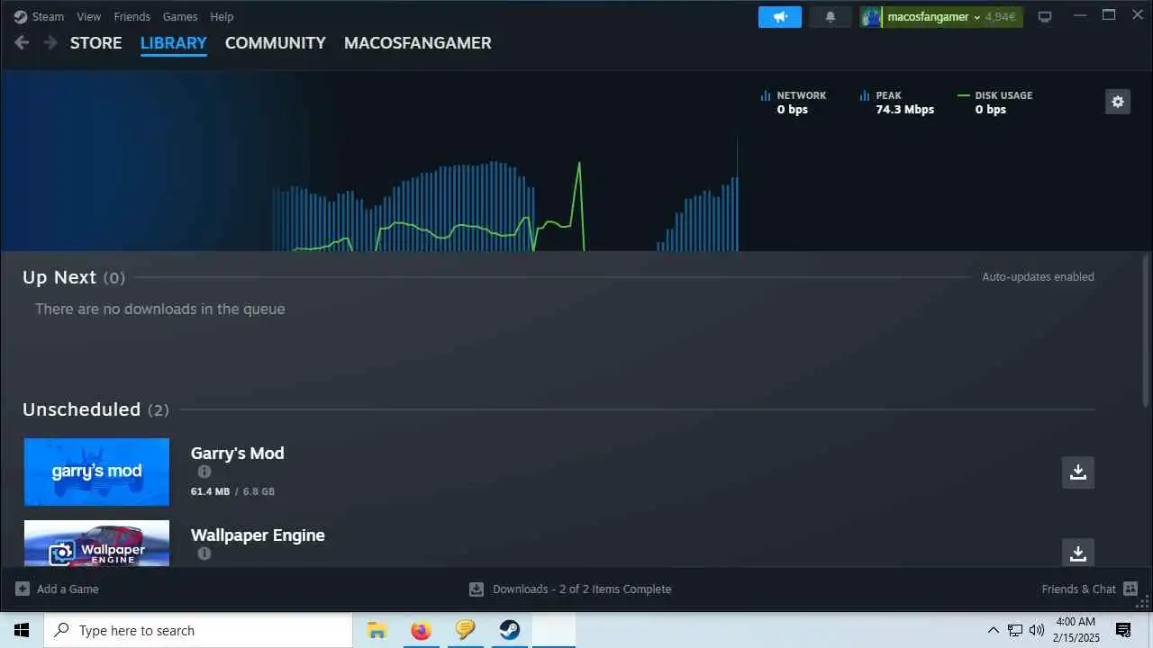Click the info icon under Wallpaper Engine
The width and height of the screenshot is (1153, 648).
point(204,553)
